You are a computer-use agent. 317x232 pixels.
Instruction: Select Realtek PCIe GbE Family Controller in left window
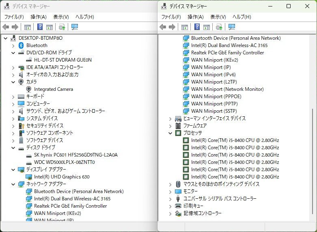70,206
